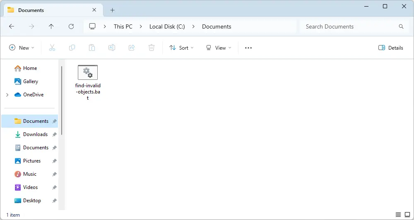414x220 pixels.
Task: Click the pin icon beside Pictures
Action: pyautogui.click(x=54, y=161)
